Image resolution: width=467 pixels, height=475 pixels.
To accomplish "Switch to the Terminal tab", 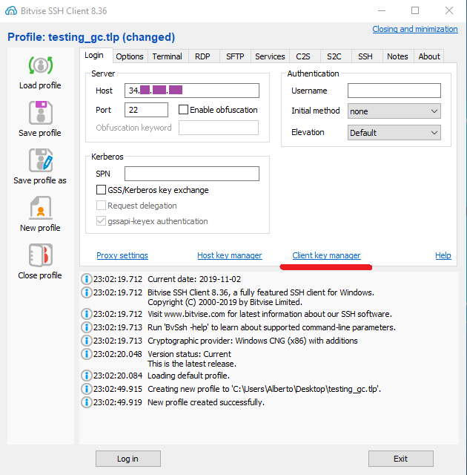I will coord(168,56).
